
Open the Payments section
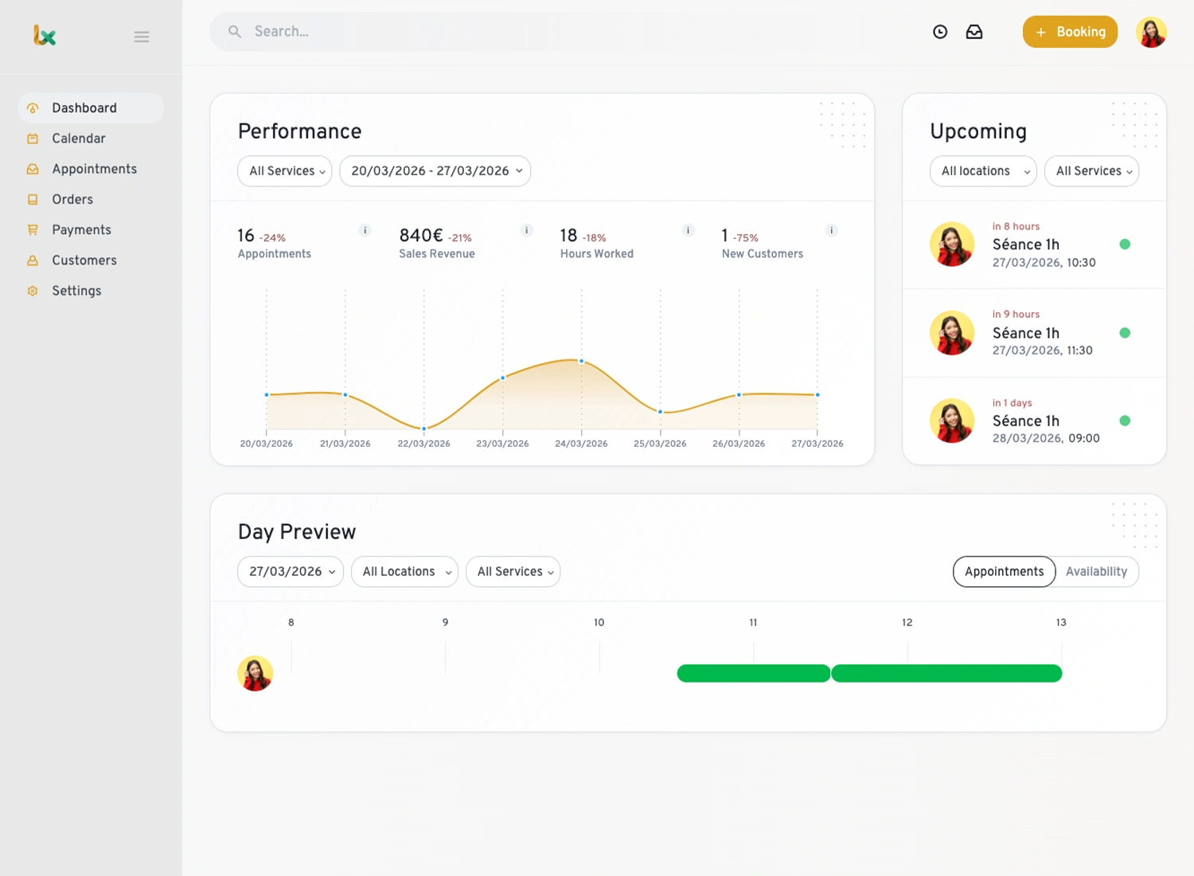tap(80, 229)
